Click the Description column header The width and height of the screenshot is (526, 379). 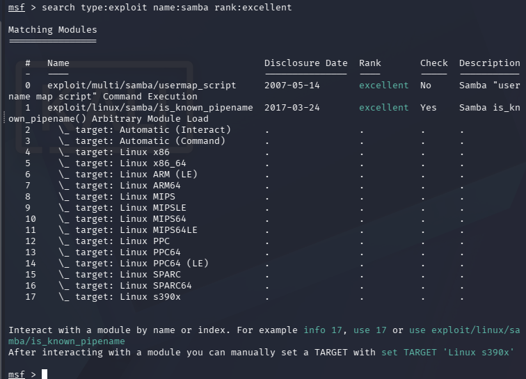point(489,63)
